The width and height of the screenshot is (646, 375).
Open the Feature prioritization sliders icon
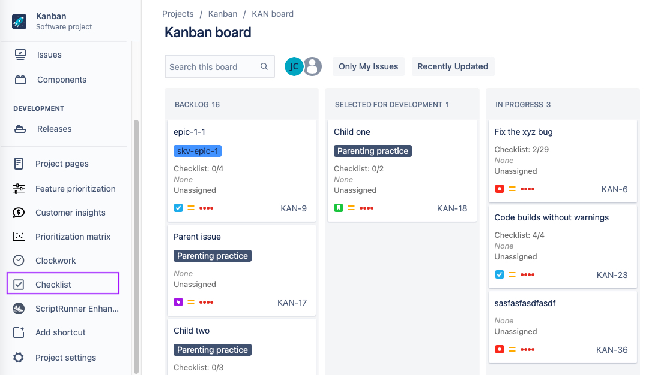(x=19, y=189)
